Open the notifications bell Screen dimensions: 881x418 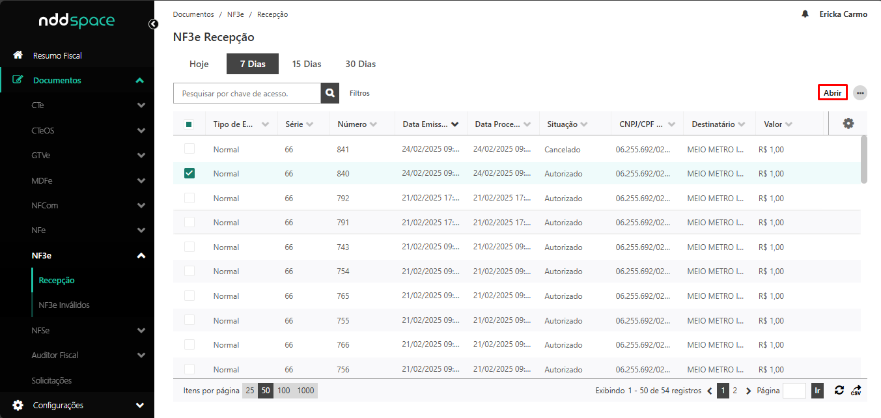805,14
